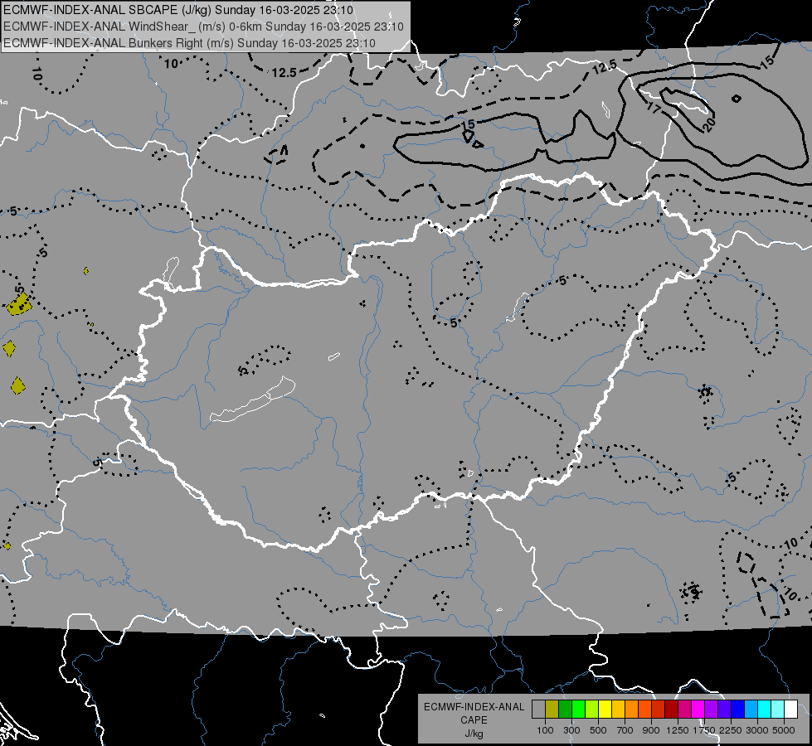Click the 300 legend tick label
Viewport: 812px width, 746px height.
pos(571,730)
